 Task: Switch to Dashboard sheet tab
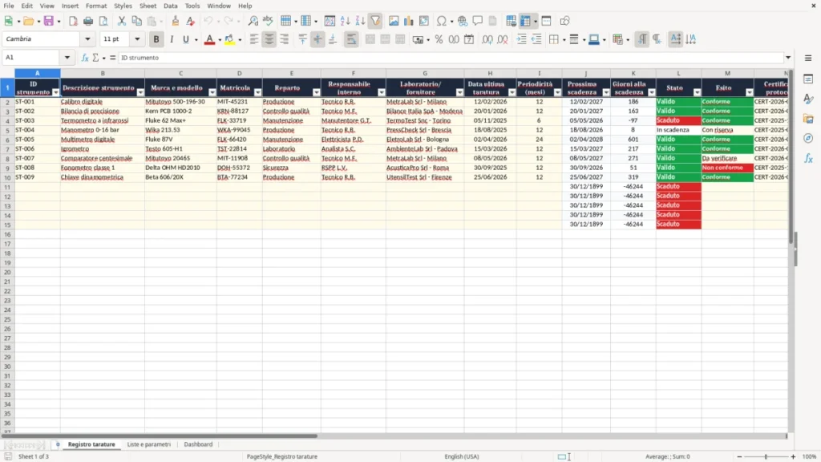point(199,444)
